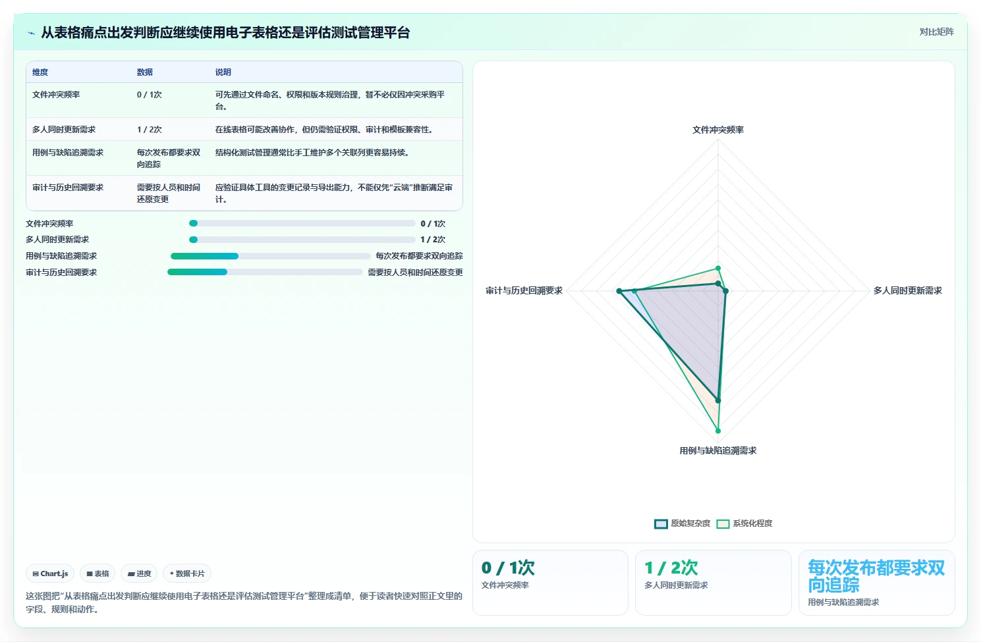This screenshot has height=642, width=981.
Task: Click dark radar point on 审计与历史回溯要求 axis
Action: point(619,290)
